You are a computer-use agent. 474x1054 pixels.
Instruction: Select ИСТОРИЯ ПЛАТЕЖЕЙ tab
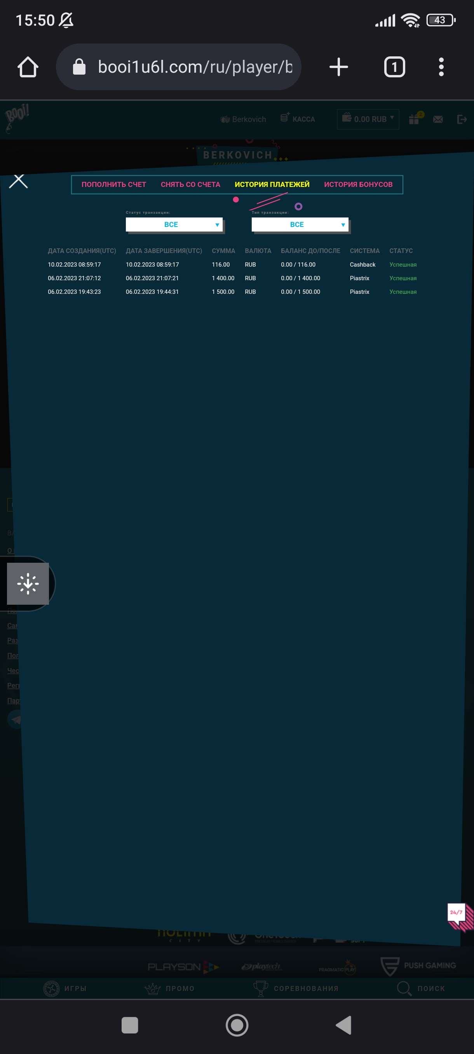pyautogui.click(x=272, y=185)
